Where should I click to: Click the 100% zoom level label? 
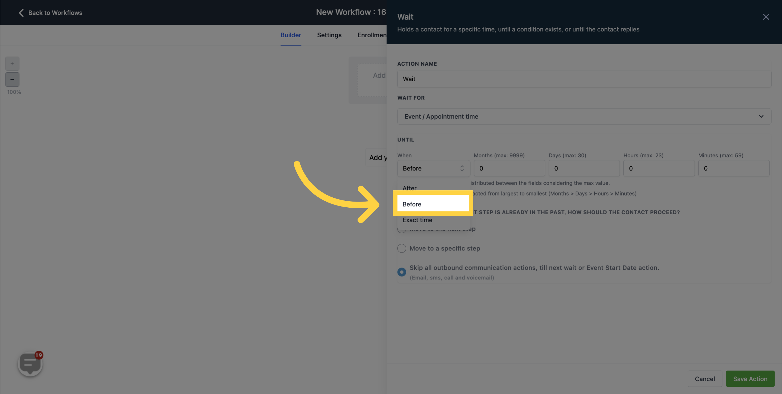point(14,92)
